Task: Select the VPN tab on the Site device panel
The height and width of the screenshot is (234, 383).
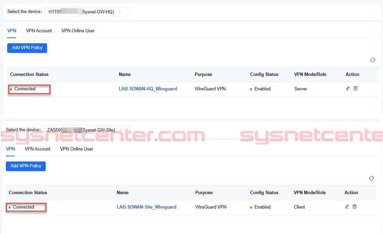Action: tap(10, 149)
